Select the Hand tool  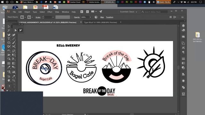9,80
